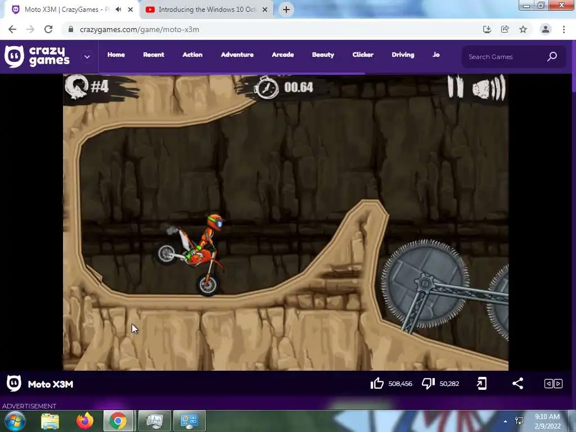Select the Clicker category
Screen dimensions: 576x432
pyautogui.click(x=363, y=55)
